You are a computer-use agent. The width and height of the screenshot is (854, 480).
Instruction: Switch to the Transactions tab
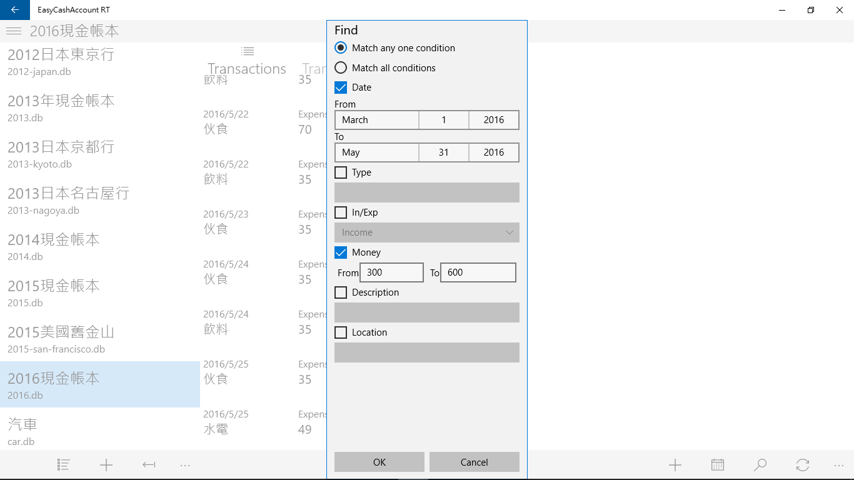pos(247,69)
